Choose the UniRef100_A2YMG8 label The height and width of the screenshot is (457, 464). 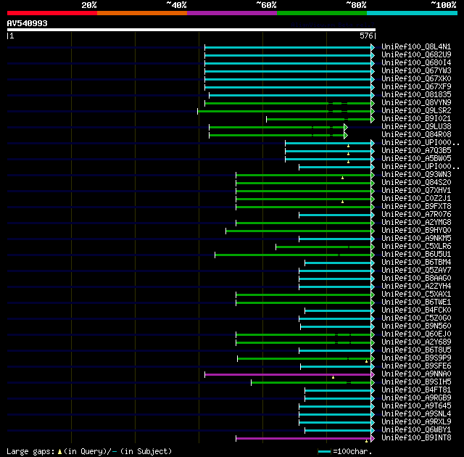pos(416,223)
